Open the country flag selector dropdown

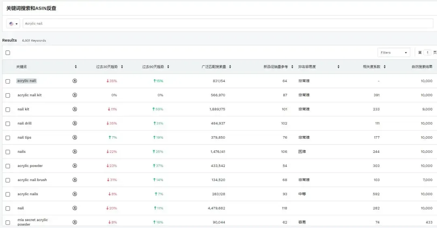pyautogui.click(x=13, y=24)
